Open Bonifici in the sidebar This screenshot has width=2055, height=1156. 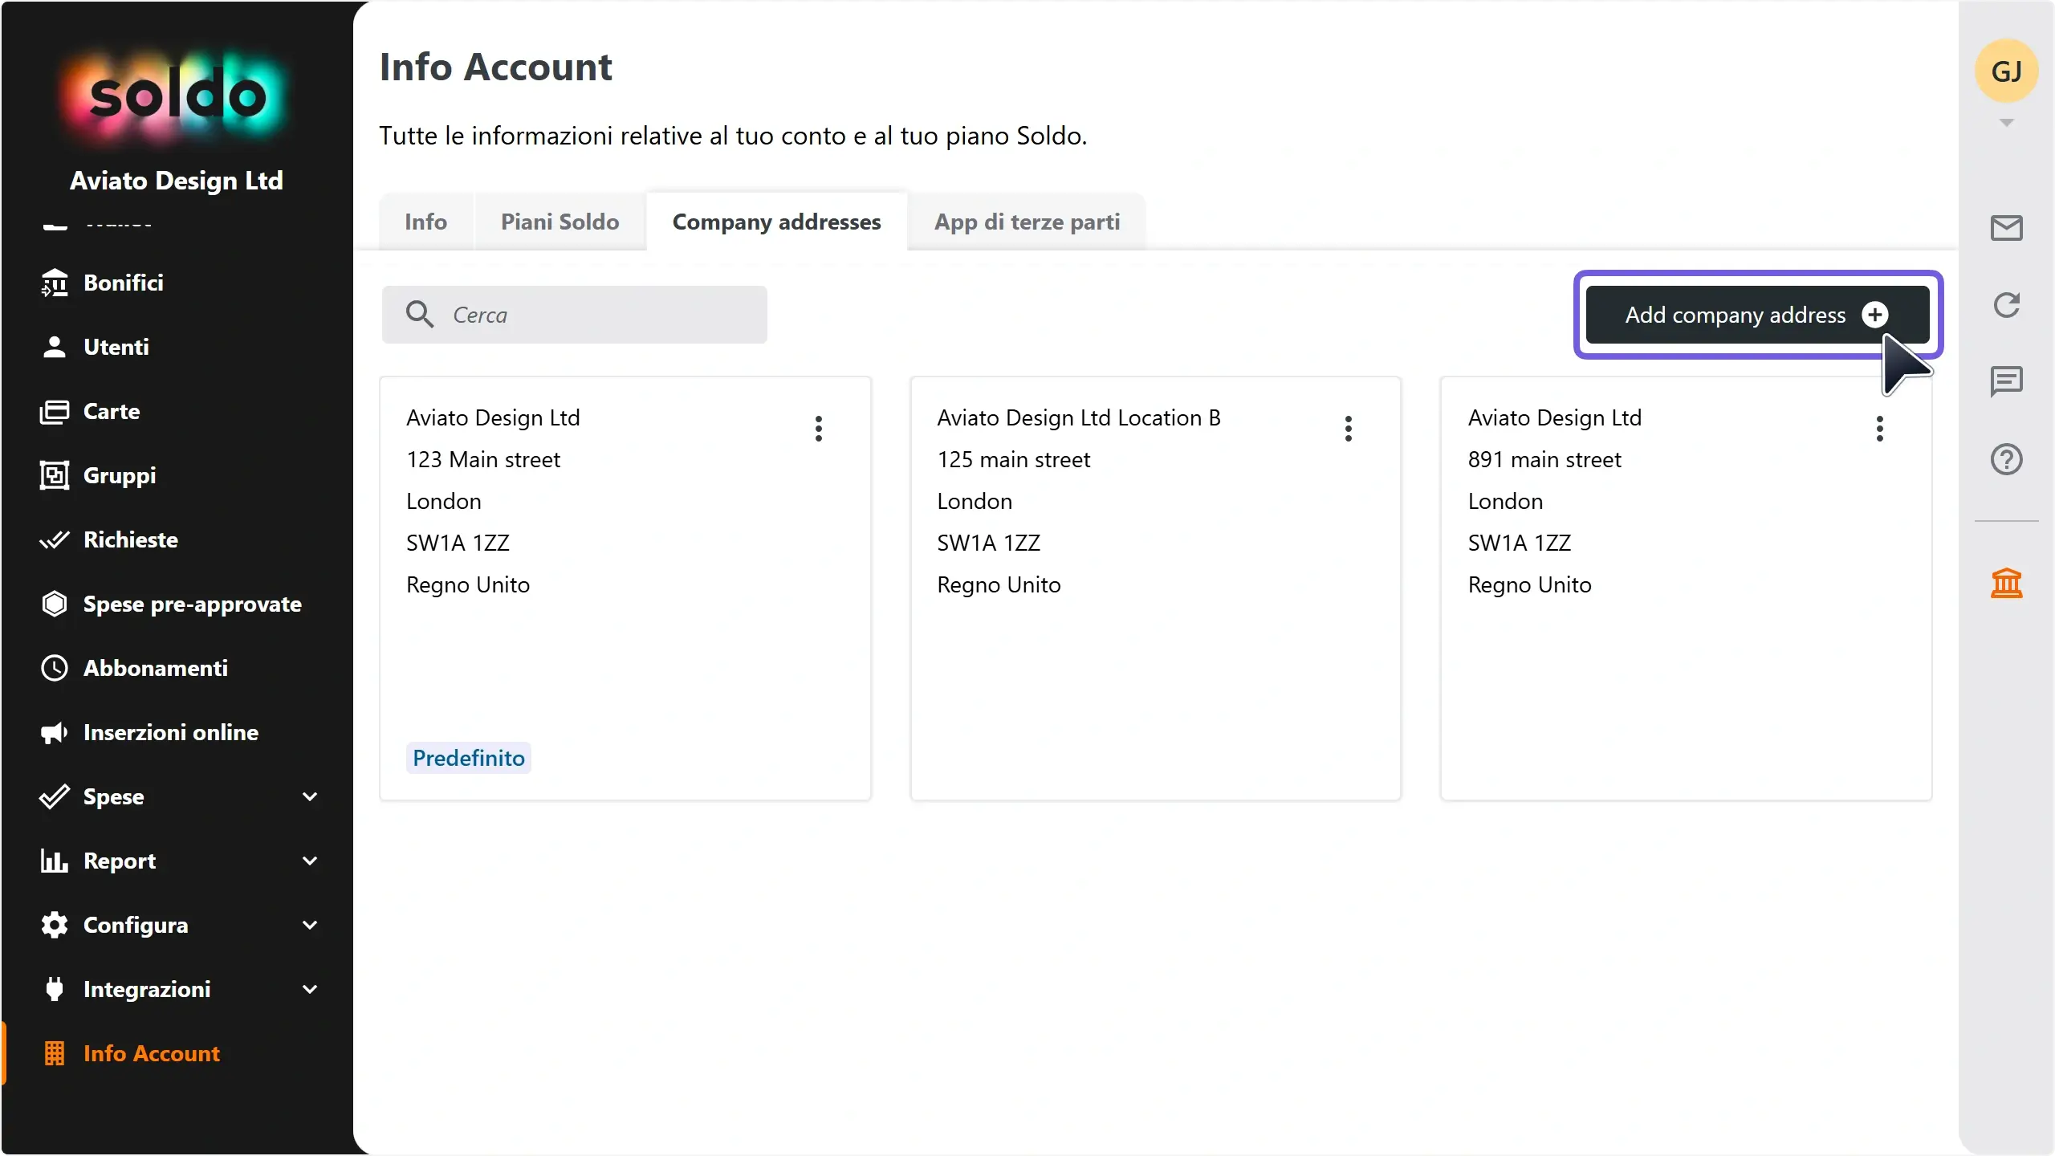(x=177, y=283)
